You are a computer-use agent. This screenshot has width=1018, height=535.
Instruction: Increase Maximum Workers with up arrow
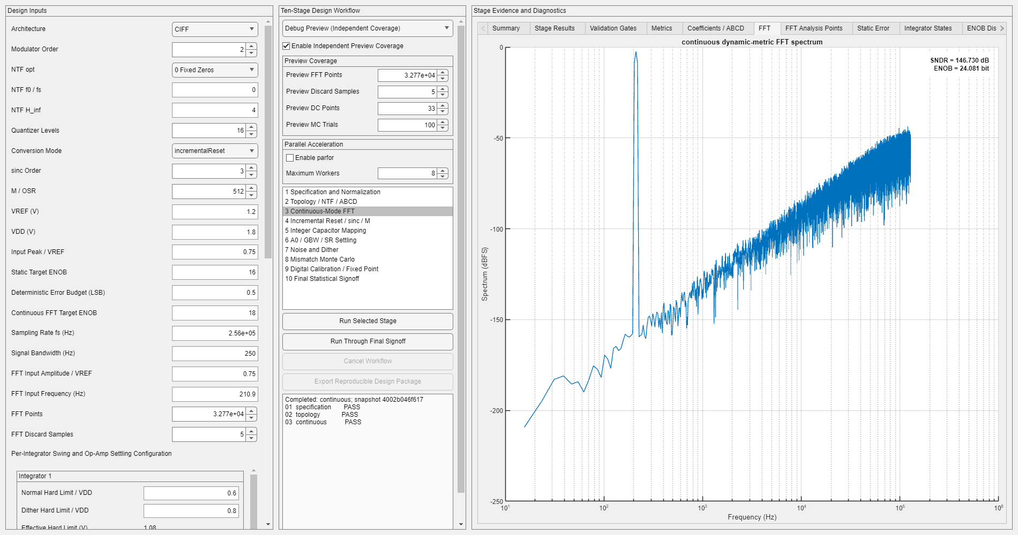pos(443,171)
